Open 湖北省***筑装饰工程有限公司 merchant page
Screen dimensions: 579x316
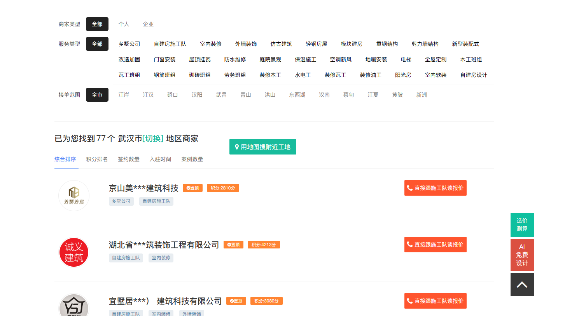pyautogui.click(x=164, y=245)
